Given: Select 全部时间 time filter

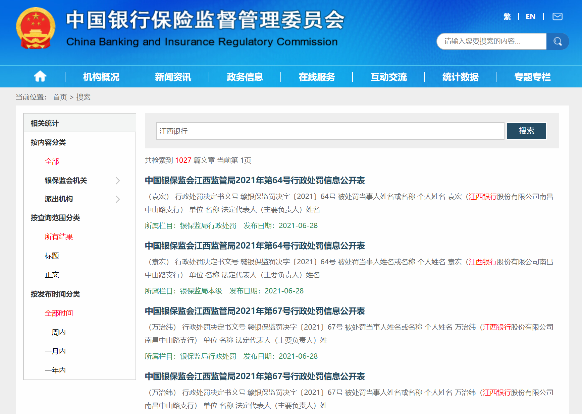Looking at the screenshot, I should pyautogui.click(x=59, y=313).
